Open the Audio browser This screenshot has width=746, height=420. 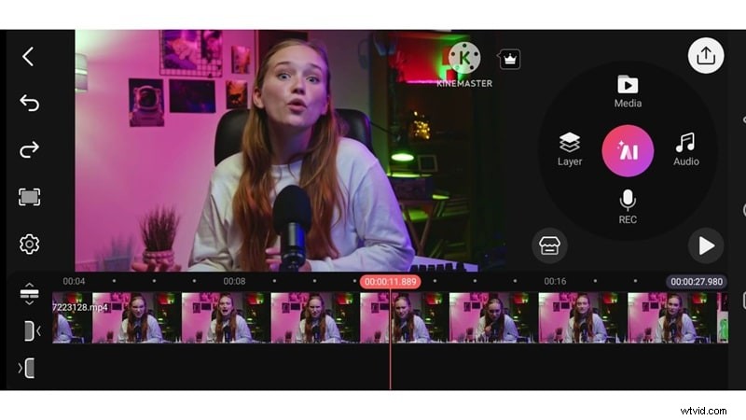(x=686, y=149)
